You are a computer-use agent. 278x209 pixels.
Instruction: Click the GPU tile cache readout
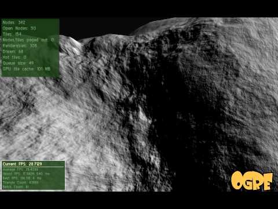[x=27, y=69]
